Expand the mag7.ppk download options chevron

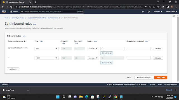pos(28,90)
